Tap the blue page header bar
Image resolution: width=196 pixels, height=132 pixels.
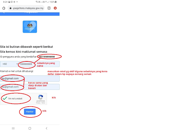[x=30, y=14]
